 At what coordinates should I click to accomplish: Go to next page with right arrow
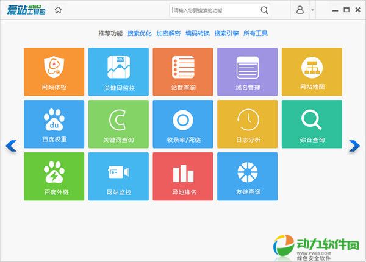[354, 146]
